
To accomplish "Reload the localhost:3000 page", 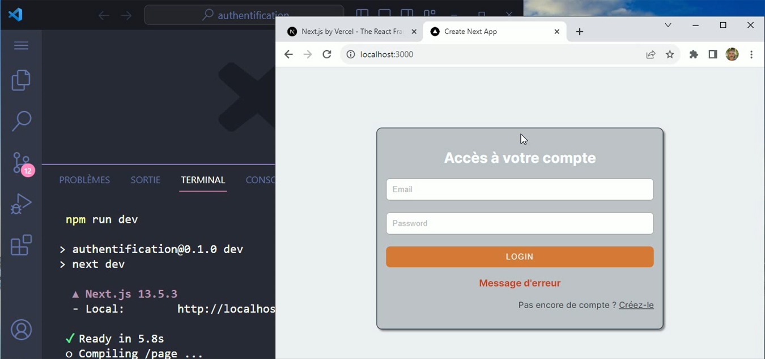I will coord(326,54).
